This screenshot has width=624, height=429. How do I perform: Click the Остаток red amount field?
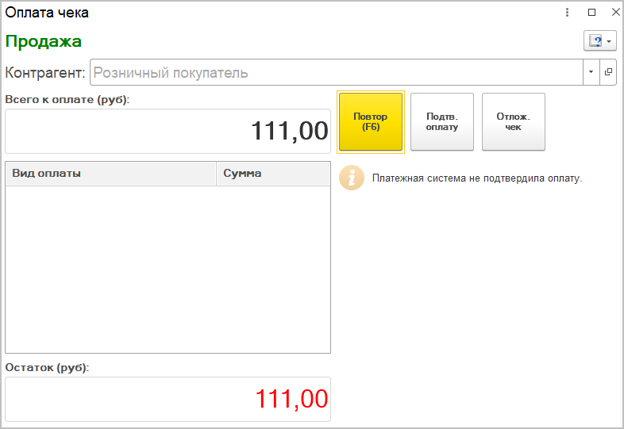point(168,399)
